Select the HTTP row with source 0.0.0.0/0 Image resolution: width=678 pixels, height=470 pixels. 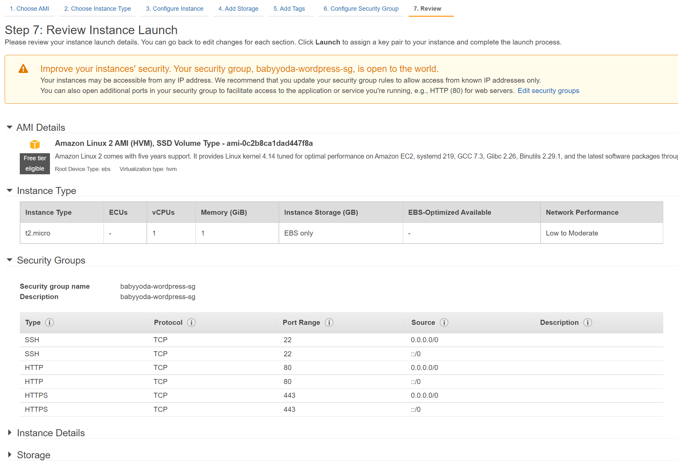(x=342, y=368)
